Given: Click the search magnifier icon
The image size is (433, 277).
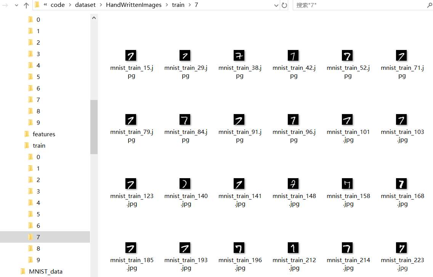Looking at the screenshot, I should coord(430,5).
